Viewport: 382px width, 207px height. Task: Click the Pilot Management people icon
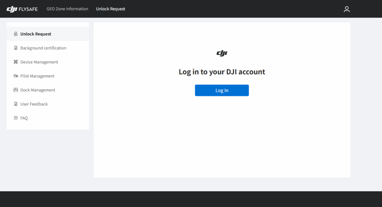(16, 76)
